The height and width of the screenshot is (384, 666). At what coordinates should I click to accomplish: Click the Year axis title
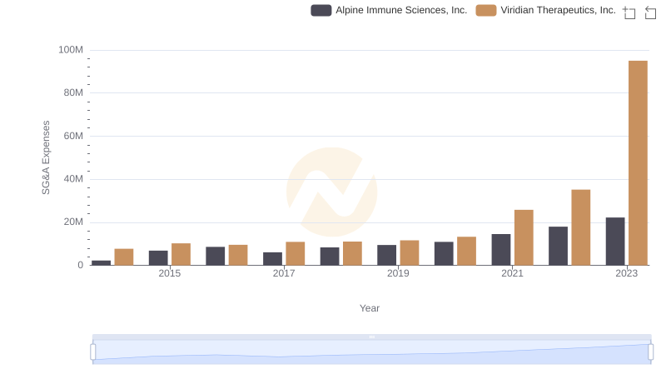point(370,308)
